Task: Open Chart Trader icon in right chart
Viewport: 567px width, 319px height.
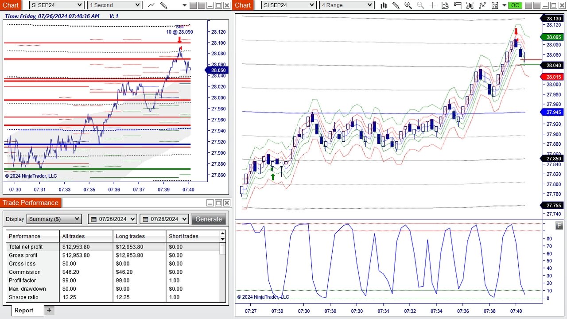Action: [x=458, y=5]
